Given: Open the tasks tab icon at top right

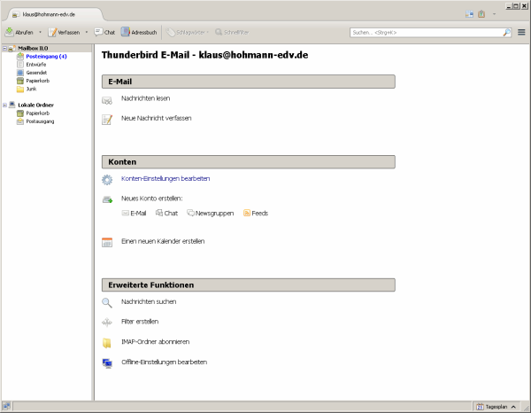Looking at the screenshot, I should point(481,14).
